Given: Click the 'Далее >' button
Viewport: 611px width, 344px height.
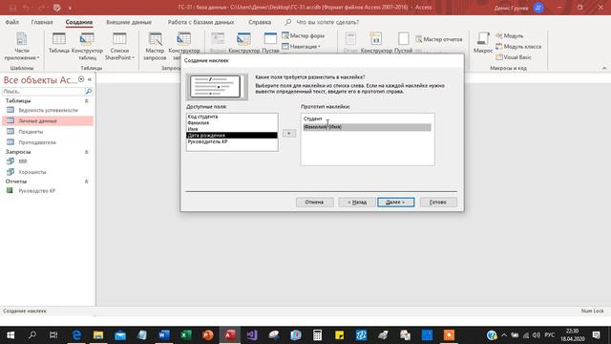Looking at the screenshot, I should click(395, 202).
